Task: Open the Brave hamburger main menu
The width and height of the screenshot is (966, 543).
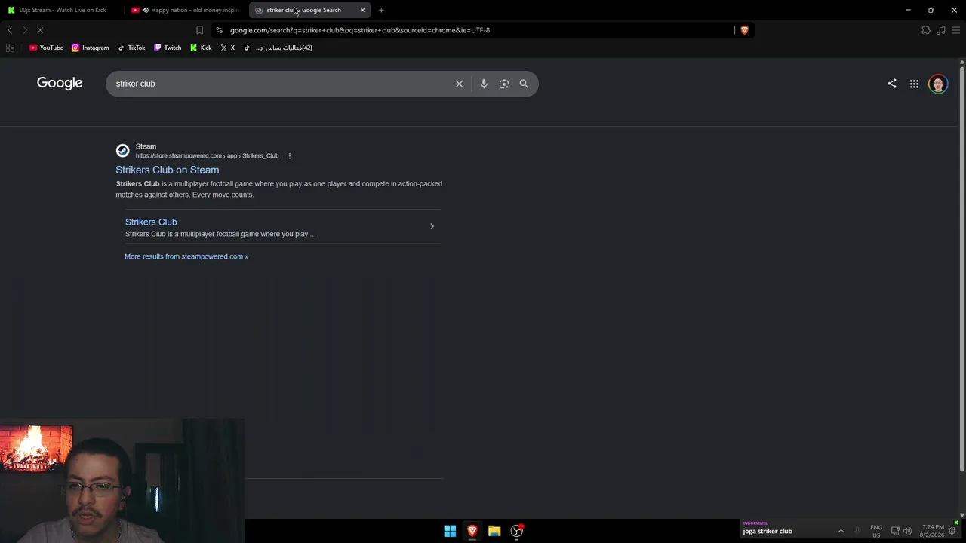Action: (955, 30)
